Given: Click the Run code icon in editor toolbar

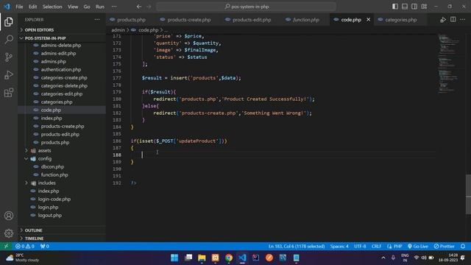Looking at the screenshot, I should [x=443, y=20].
